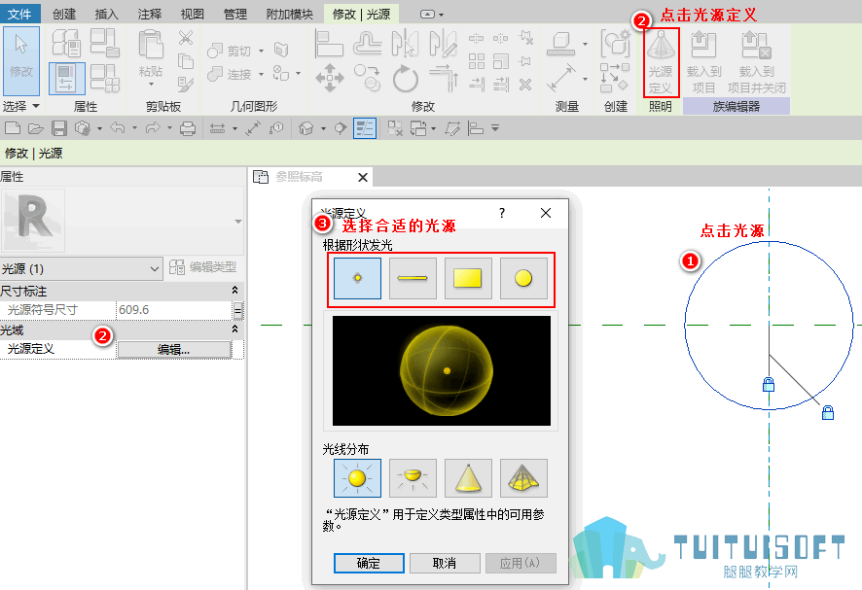This screenshot has height=590, width=862.
Task: Select Point emit shape option
Action: click(357, 278)
